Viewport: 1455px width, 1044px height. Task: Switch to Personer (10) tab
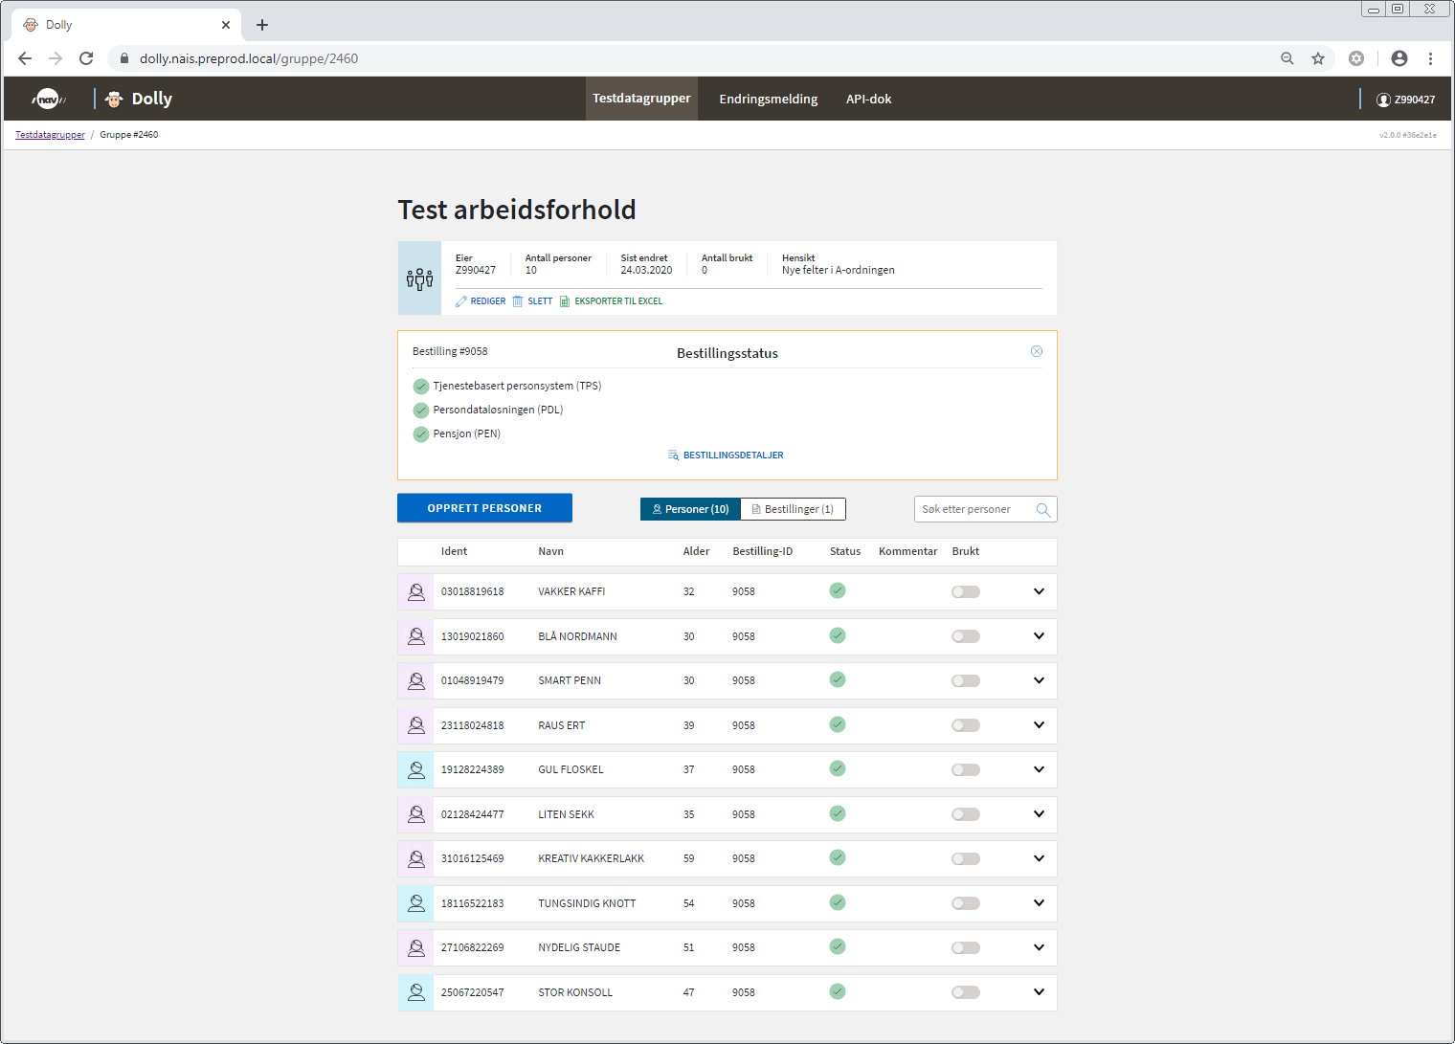click(x=690, y=509)
